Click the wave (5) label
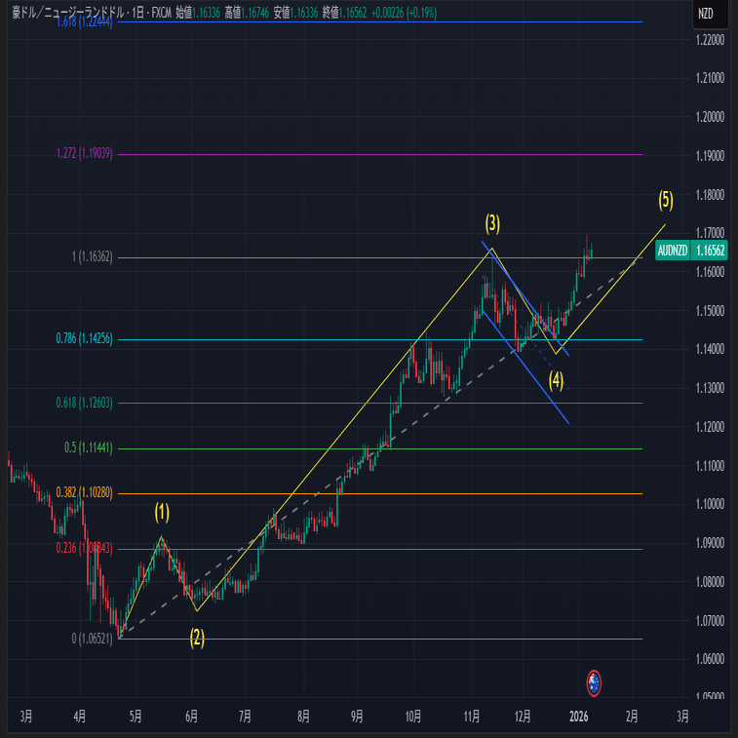Screen dimensions: 738x738 [x=666, y=200]
